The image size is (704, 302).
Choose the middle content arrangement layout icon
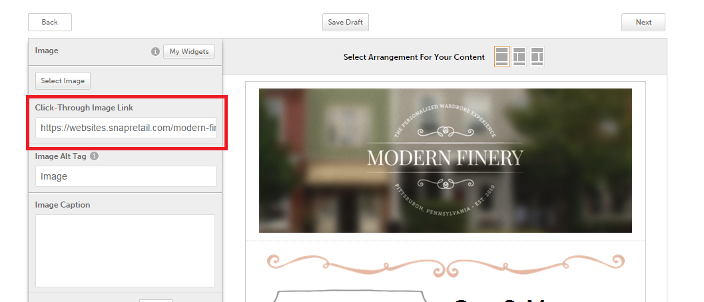pos(520,57)
